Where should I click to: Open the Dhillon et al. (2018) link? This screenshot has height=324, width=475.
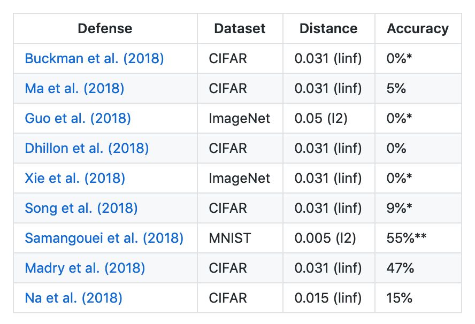coord(87,148)
